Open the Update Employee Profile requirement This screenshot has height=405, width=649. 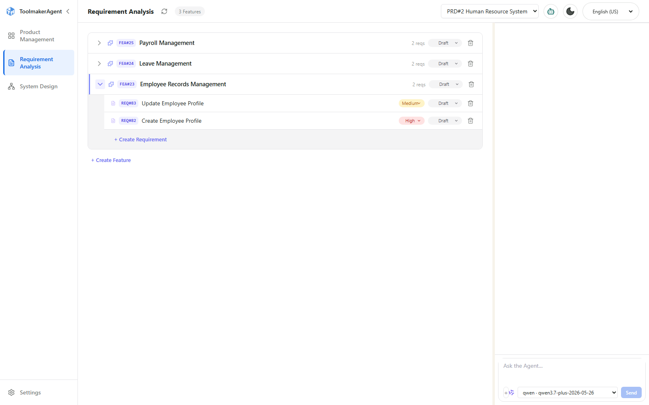(x=173, y=103)
